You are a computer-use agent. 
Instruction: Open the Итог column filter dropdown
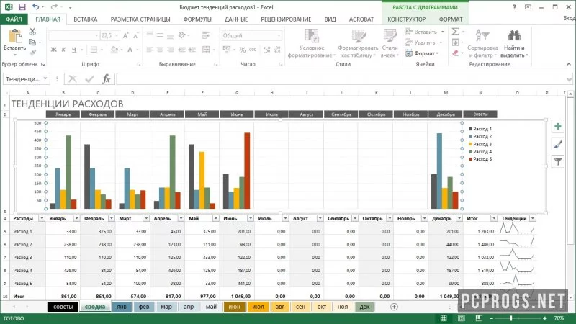[494, 218]
